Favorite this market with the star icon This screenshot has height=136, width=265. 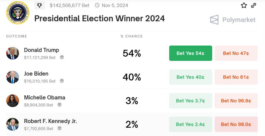coord(244,5)
